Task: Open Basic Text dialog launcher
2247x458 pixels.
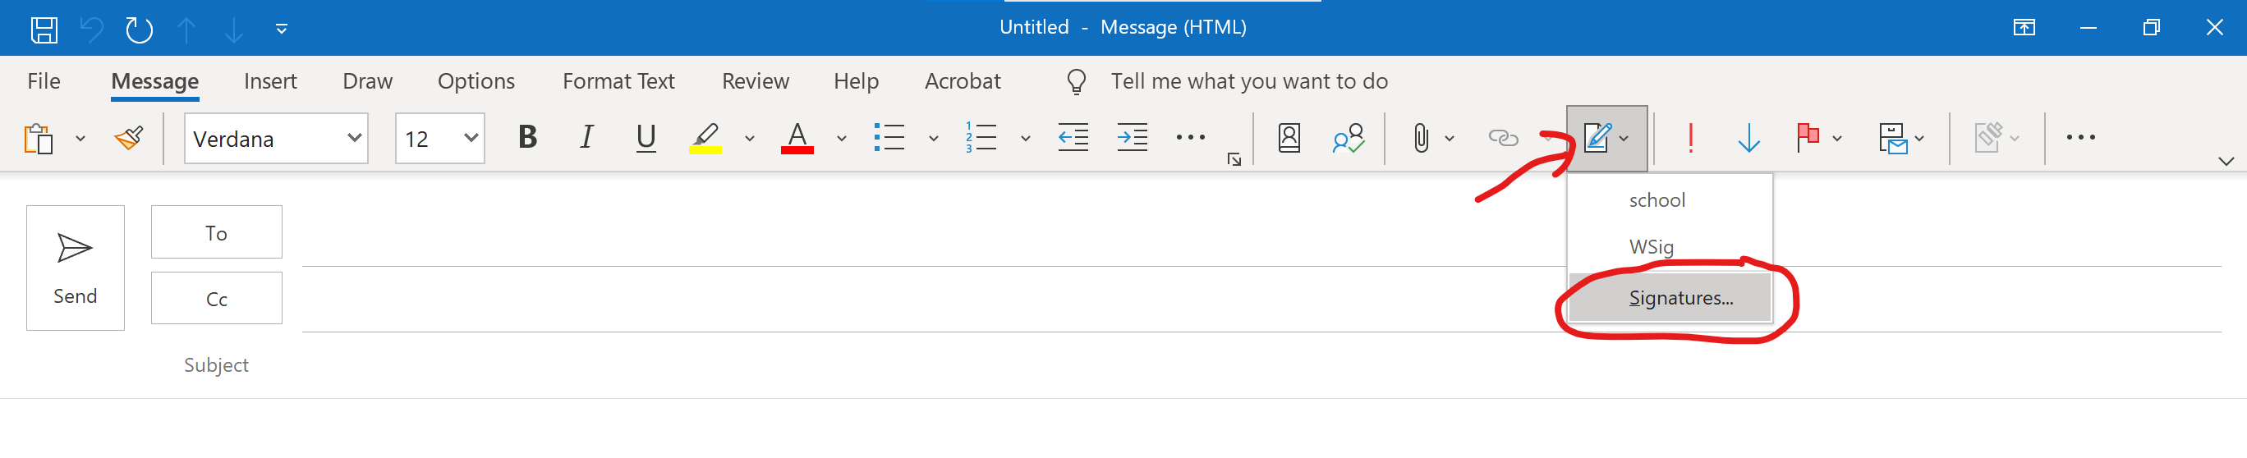Action: pos(1234,158)
